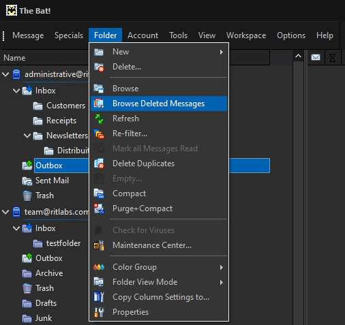The width and height of the screenshot is (345, 325).
Task: Click the green Refresh arrows icon
Action: 99,119
